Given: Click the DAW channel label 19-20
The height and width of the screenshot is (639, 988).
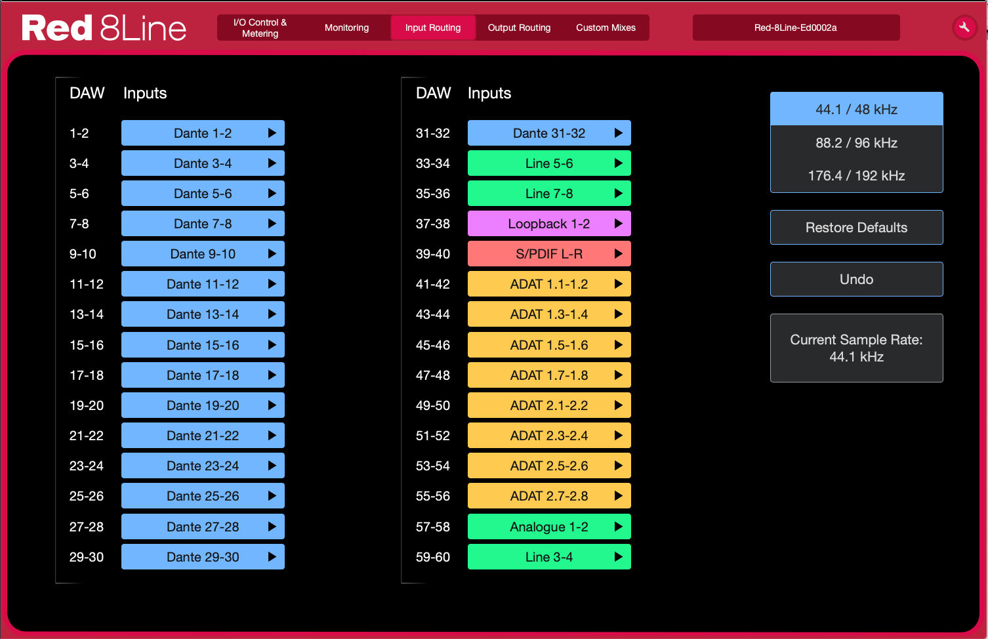Looking at the screenshot, I should (x=87, y=405).
